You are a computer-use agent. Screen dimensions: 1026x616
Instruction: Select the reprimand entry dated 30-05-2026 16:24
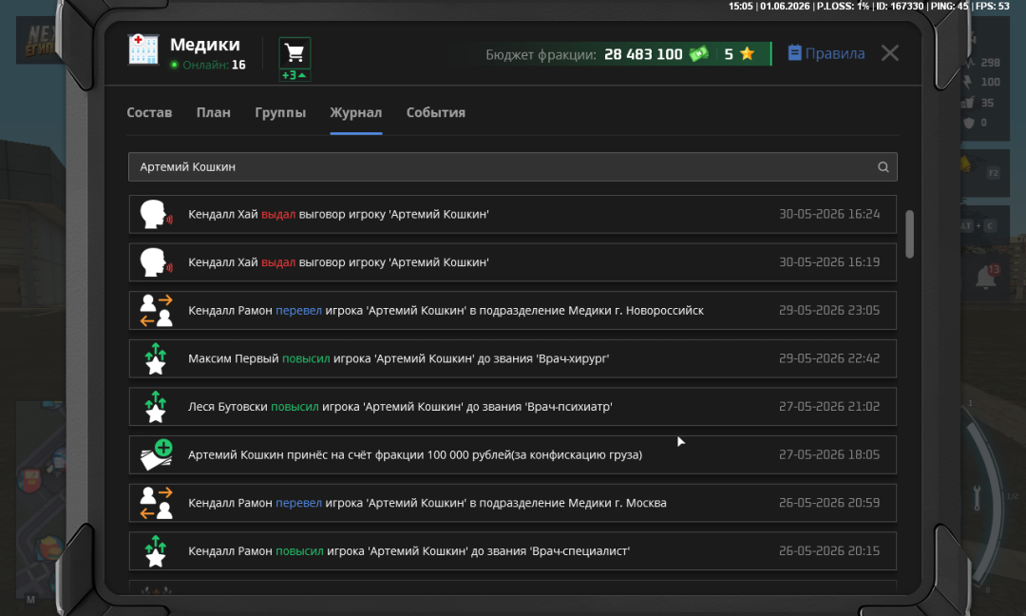[x=512, y=214]
